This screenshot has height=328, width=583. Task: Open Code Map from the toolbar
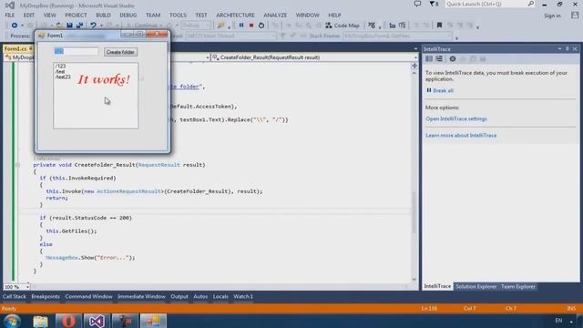point(343,26)
